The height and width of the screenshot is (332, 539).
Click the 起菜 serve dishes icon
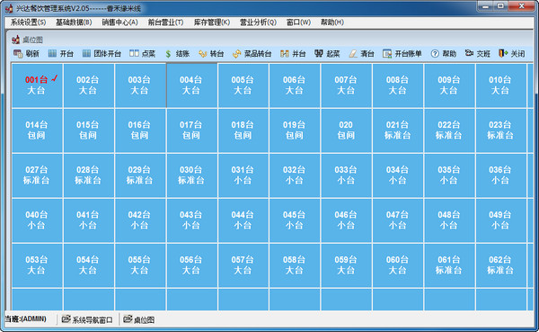[x=319, y=53]
